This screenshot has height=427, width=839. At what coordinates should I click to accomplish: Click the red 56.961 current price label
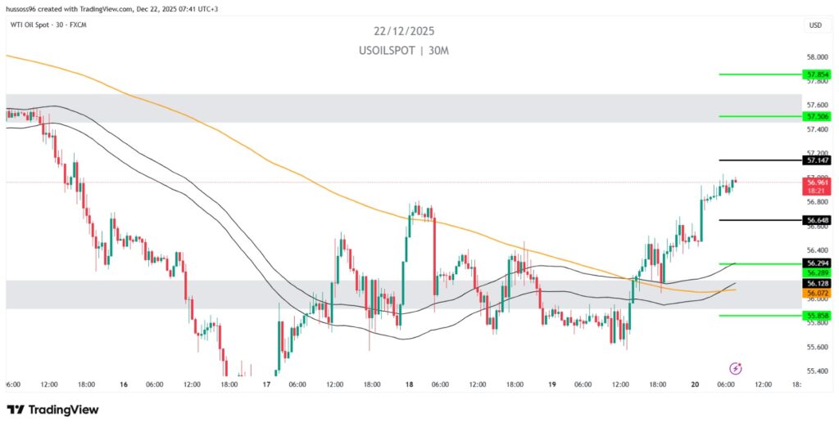pyautogui.click(x=818, y=183)
